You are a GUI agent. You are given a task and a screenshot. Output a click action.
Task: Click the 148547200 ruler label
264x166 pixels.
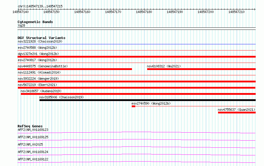coord(206,12)
